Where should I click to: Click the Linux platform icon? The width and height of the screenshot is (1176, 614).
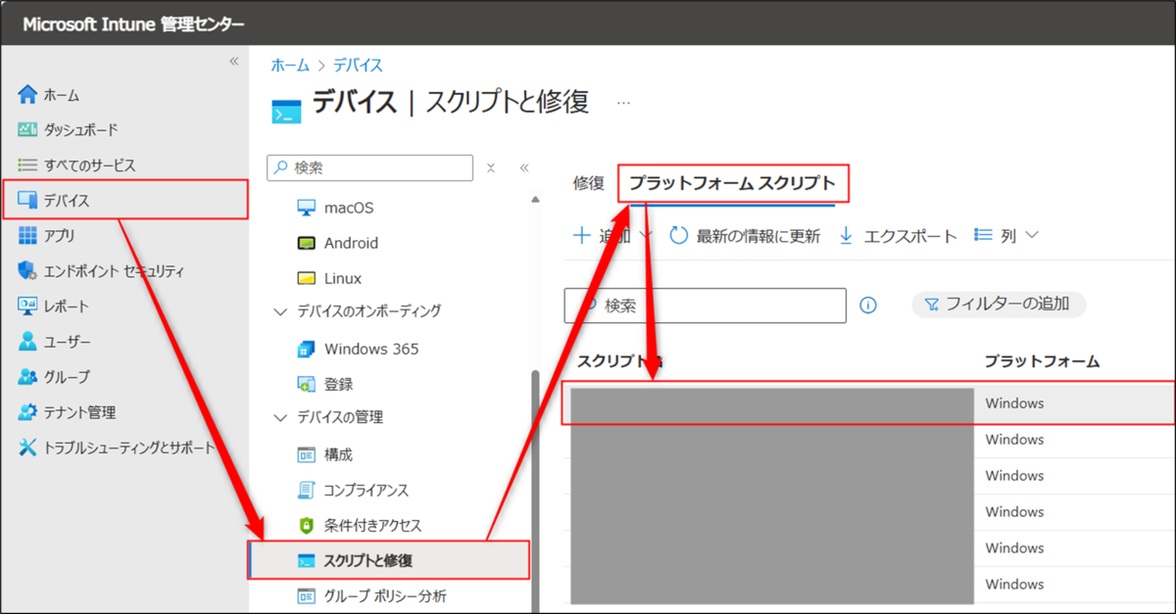click(306, 278)
